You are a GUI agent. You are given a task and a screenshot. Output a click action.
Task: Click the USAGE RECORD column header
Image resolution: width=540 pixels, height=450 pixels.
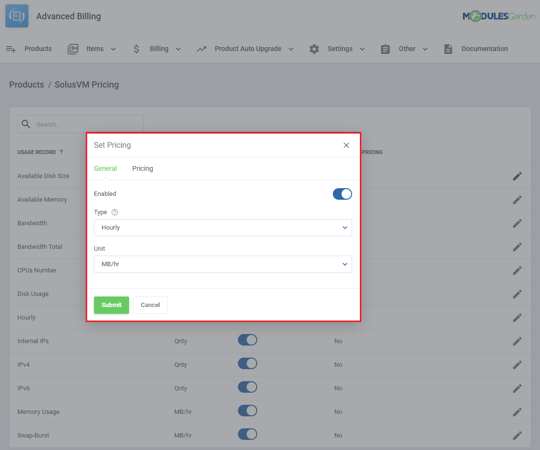point(37,152)
